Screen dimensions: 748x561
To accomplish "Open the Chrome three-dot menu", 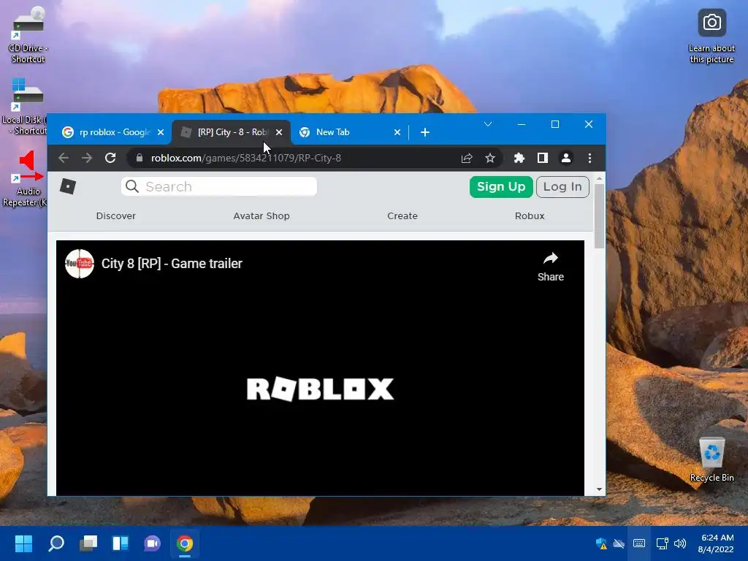I will click(589, 158).
